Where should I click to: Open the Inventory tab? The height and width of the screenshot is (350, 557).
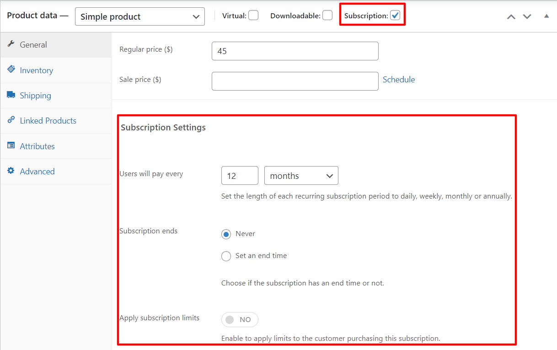(x=36, y=70)
